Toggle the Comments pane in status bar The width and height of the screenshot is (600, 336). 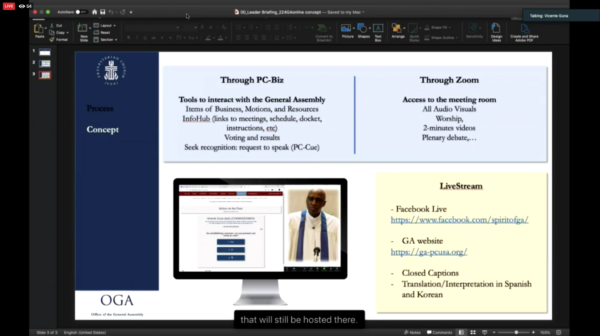[439, 332]
